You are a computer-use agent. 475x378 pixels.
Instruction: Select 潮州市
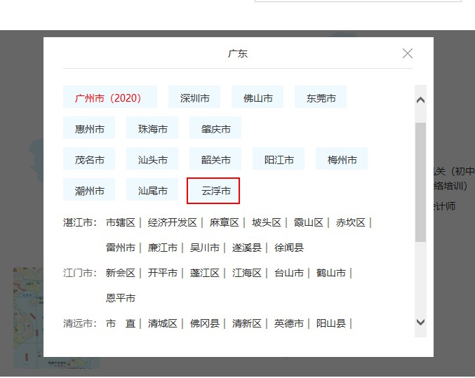tap(89, 189)
